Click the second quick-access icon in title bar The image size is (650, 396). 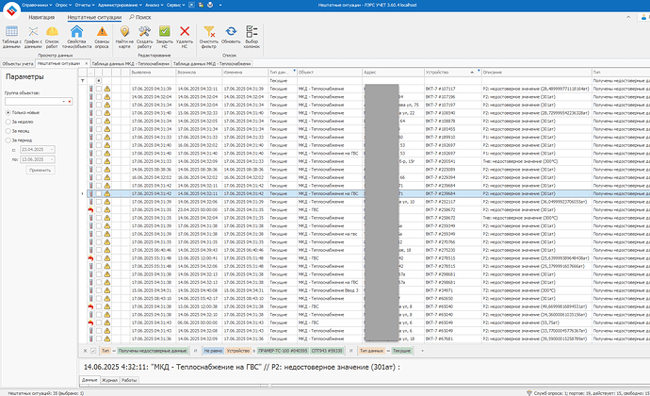point(201,5)
